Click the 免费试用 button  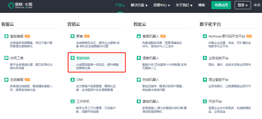pyautogui.click(x=221, y=5)
